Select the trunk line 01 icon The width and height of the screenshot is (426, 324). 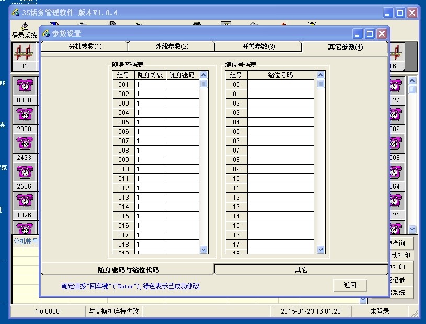[x=24, y=52]
